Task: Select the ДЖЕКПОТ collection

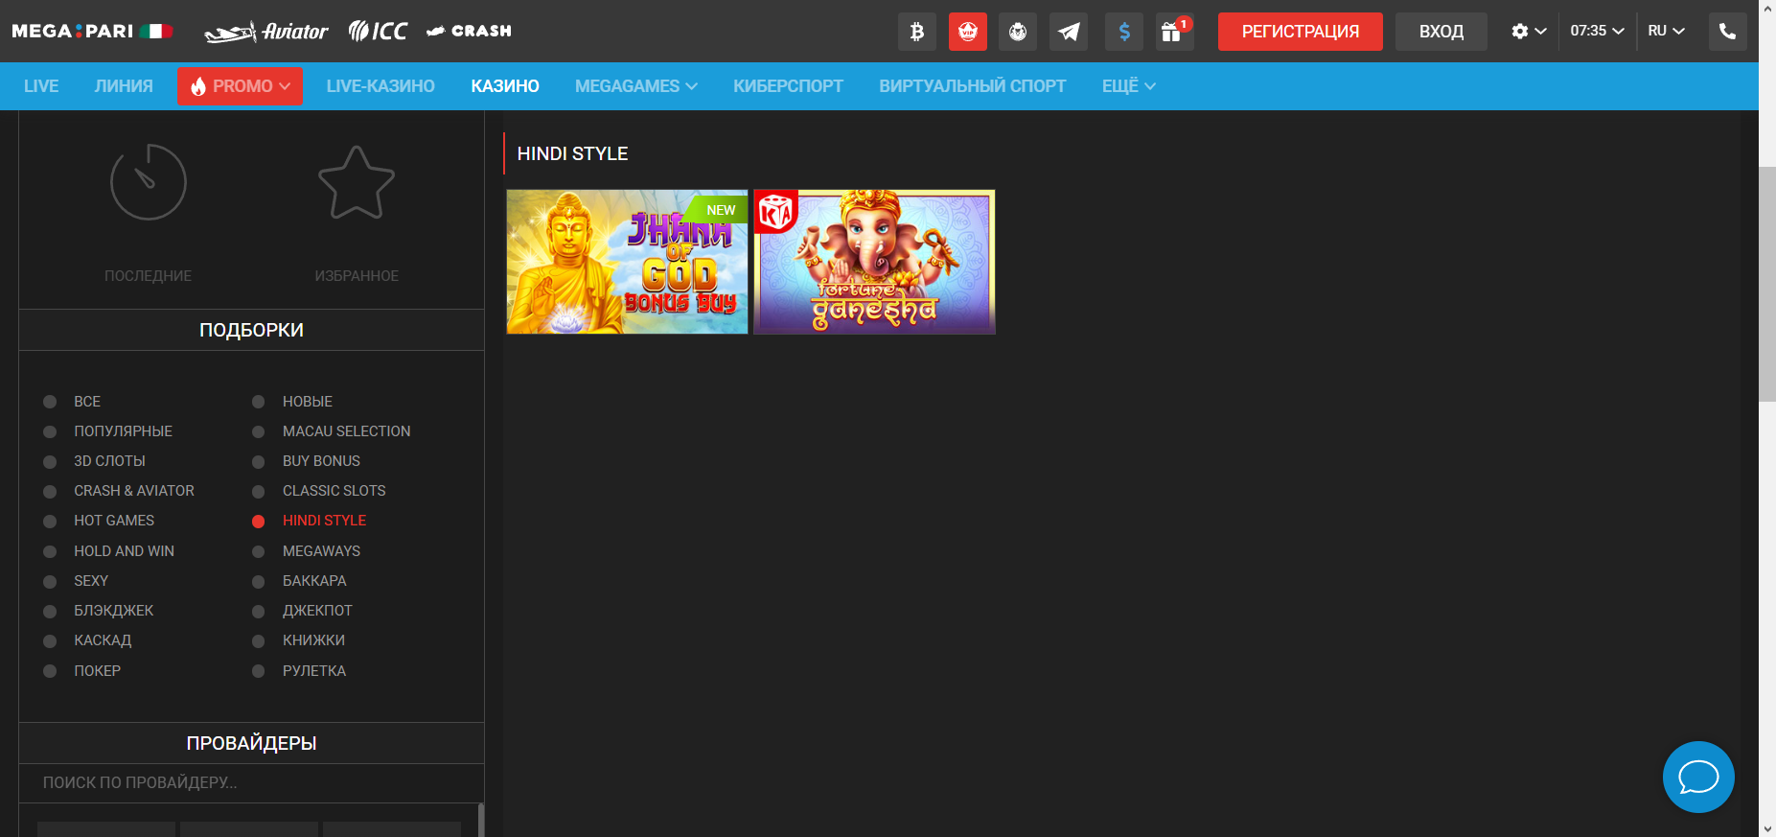Action: click(317, 611)
